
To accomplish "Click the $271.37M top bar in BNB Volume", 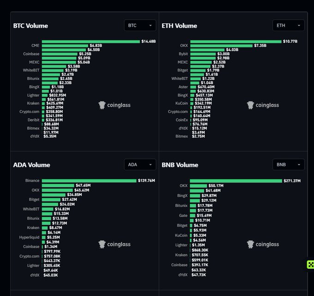I will pos(236,181).
